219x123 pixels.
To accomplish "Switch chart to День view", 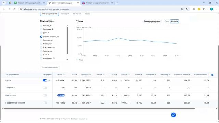I will [x=167, y=22].
